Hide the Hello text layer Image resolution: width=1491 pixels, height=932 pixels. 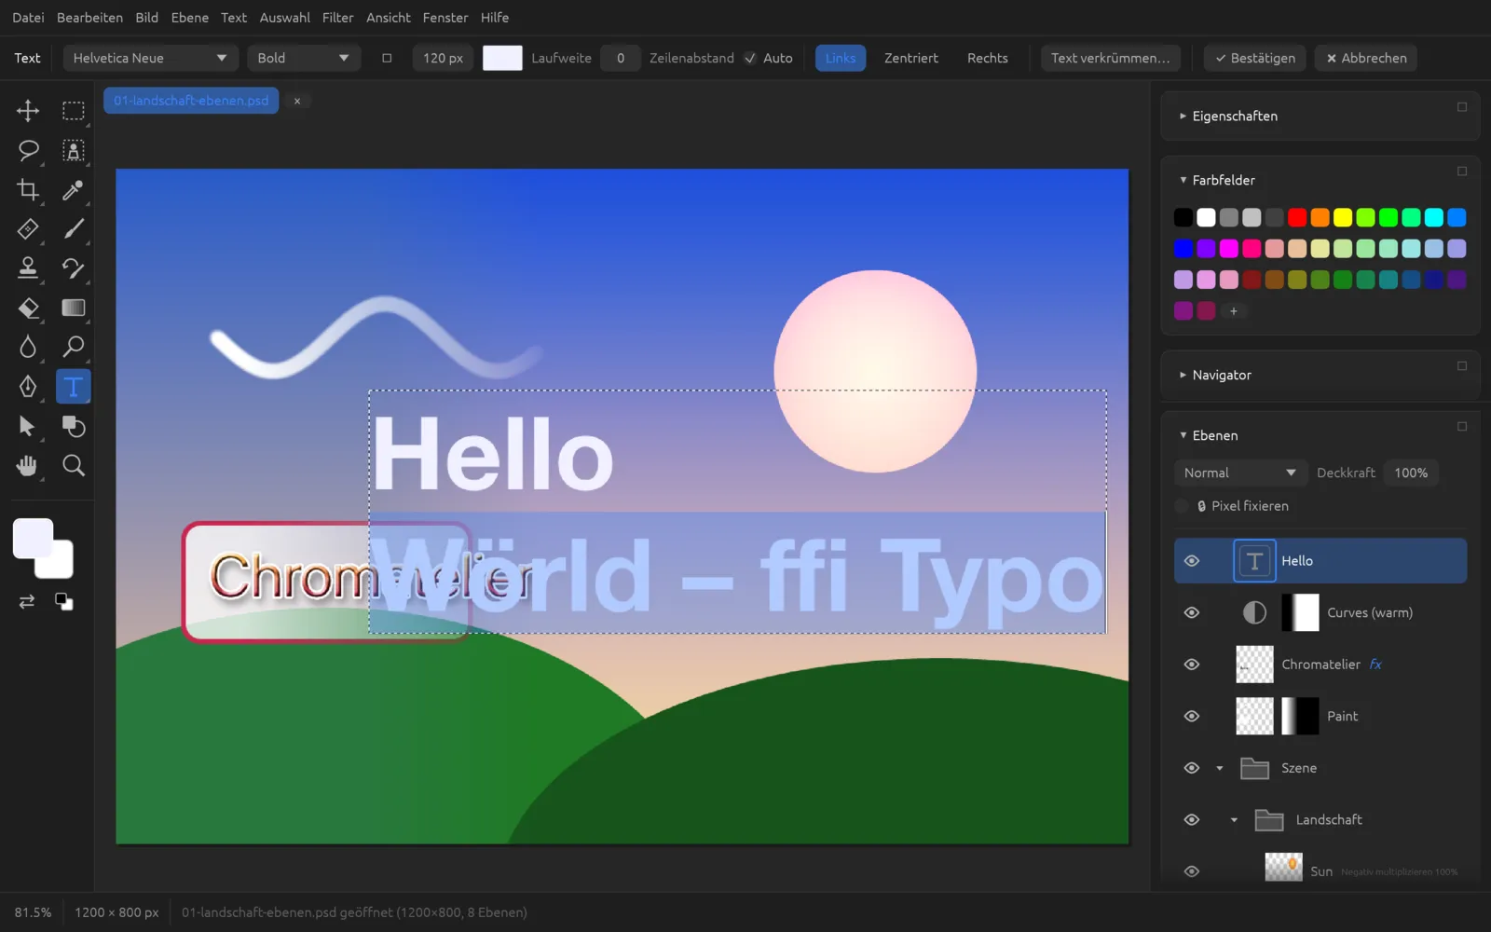(x=1192, y=561)
